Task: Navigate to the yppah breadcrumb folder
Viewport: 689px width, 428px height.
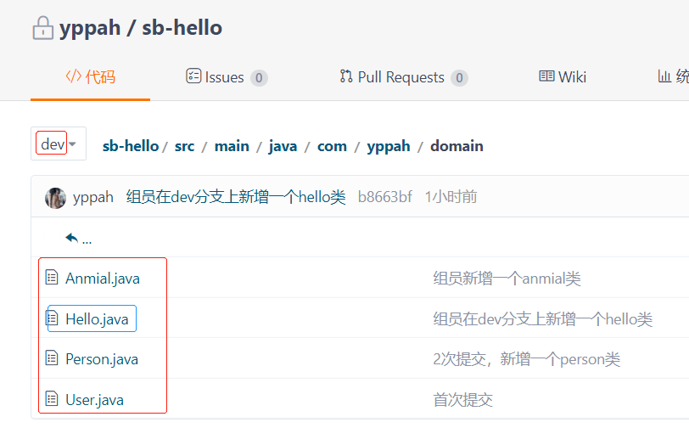Action: click(388, 146)
